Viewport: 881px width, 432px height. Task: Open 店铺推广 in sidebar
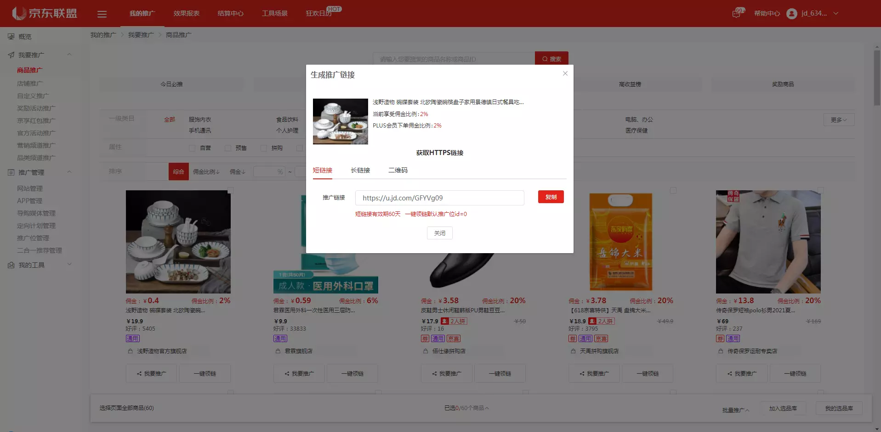click(x=30, y=83)
